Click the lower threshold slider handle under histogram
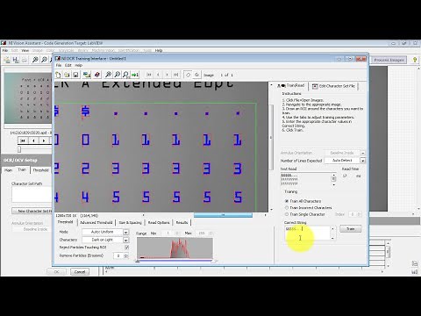Image resolution: width=421 pixels, height=316 pixels. point(138,261)
